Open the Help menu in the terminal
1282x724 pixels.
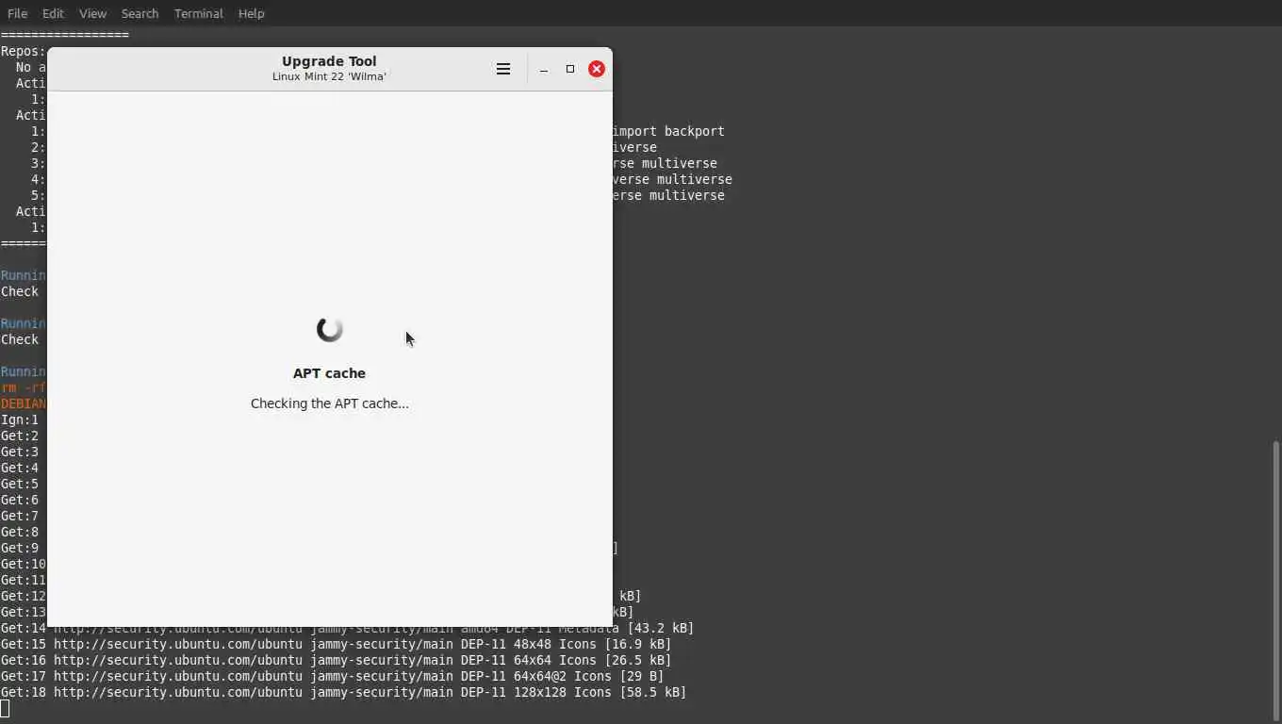251,13
